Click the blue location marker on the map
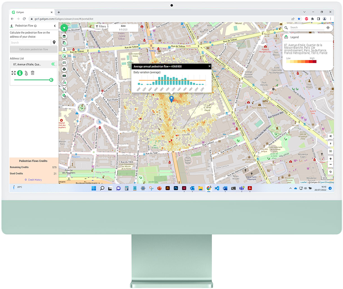Image resolution: width=343 pixels, height=289 pixels. [171, 99]
